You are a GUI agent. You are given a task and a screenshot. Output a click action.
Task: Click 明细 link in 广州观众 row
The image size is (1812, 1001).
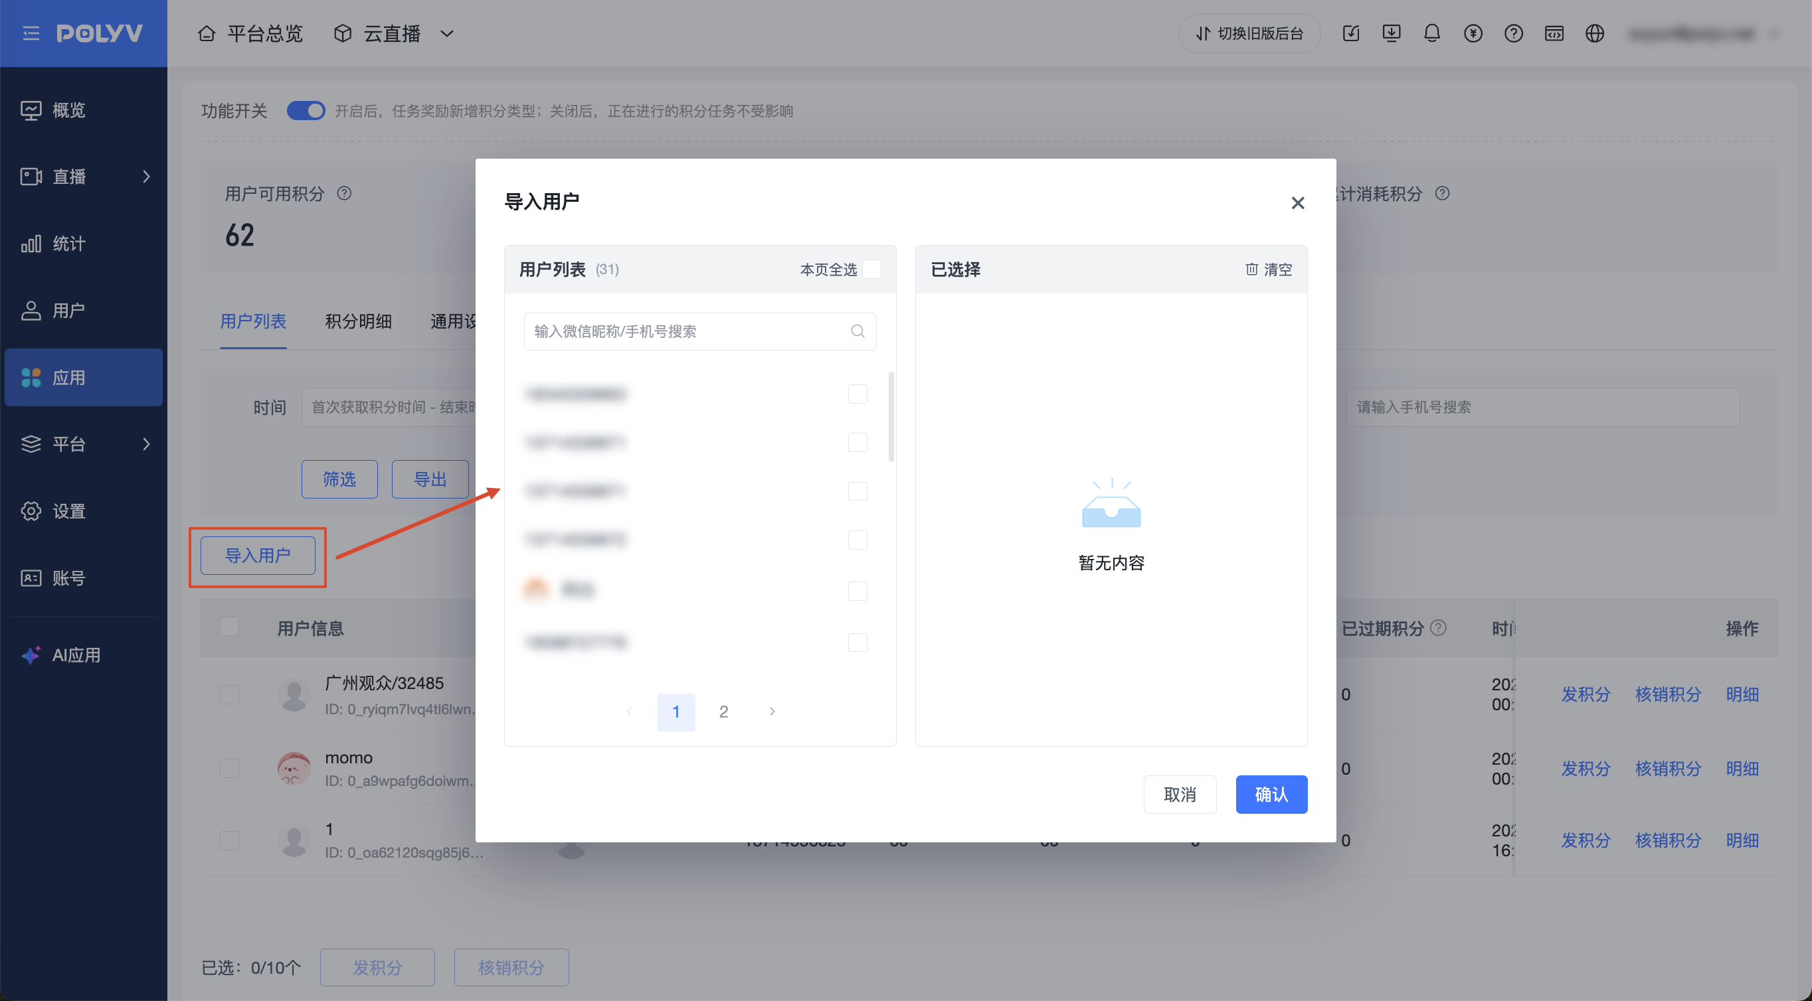tap(1742, 694)
